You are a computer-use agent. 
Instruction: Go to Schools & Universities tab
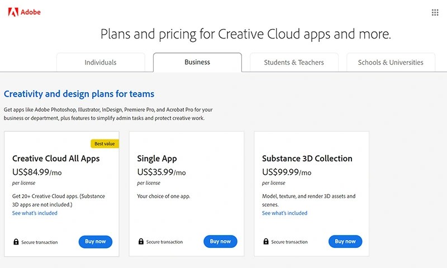tap(391, 63)
